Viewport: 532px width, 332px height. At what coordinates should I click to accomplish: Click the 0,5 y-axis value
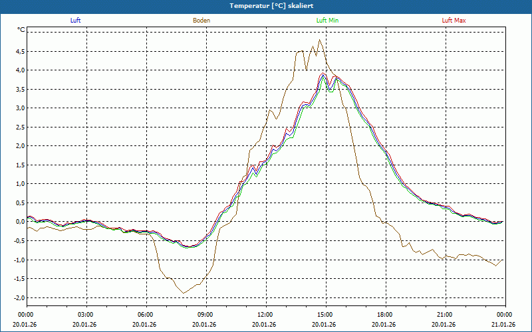(20, 203)
